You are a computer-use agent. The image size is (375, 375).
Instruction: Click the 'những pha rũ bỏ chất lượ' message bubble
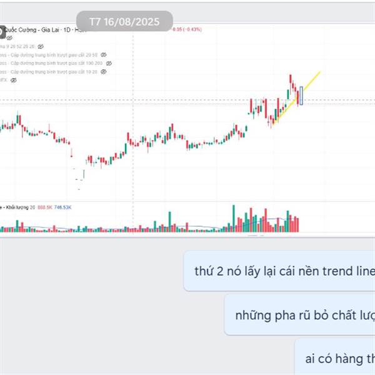[x=299, y=315]
